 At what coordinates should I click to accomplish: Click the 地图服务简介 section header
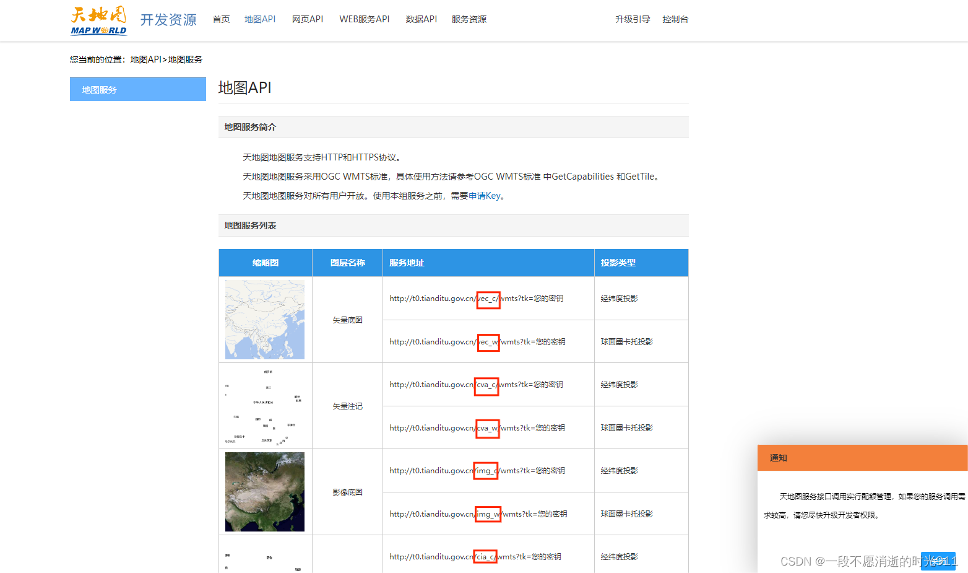click(x=250, y=127)
